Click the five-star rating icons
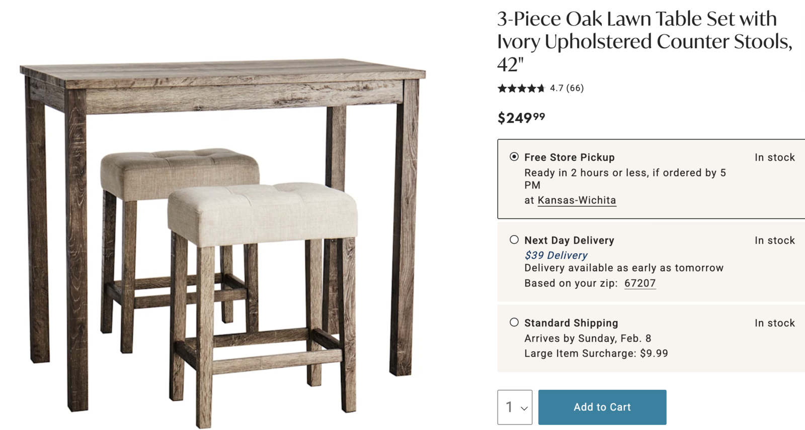The width and height of the screenshot is (805, 430). click(521, 88)
